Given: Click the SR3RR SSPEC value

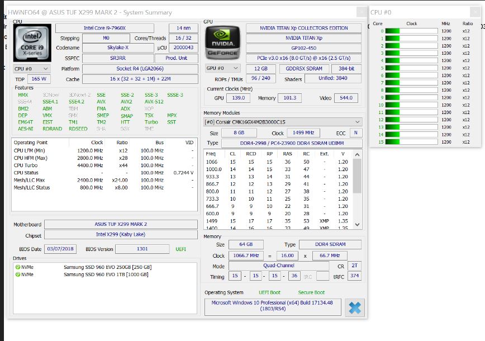Looking at the screenshot, I should tap(118, 58).
